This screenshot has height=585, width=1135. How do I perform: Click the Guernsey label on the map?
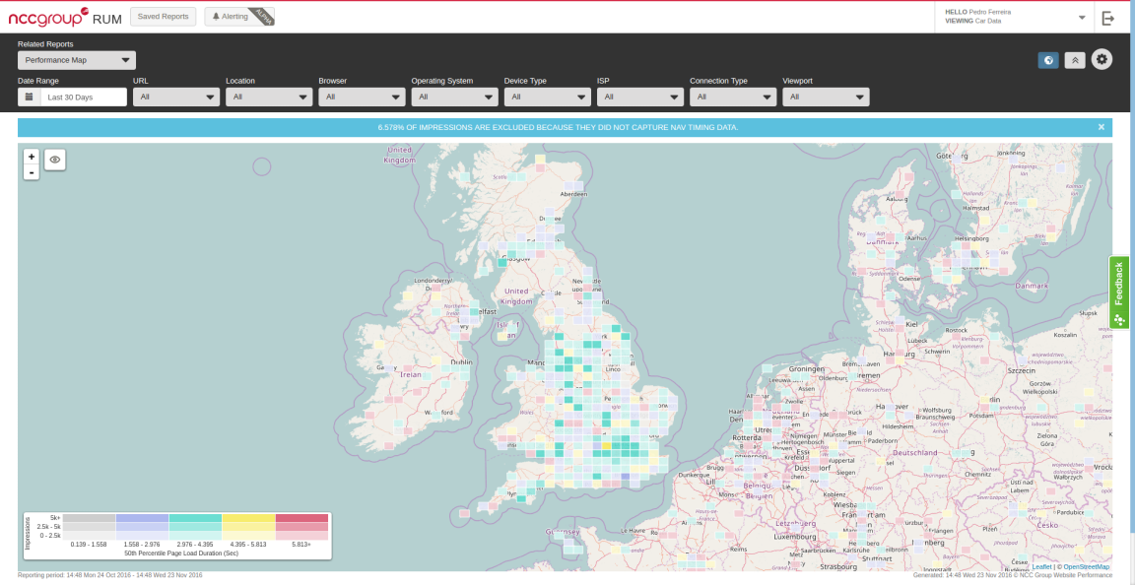pos(563,532)
